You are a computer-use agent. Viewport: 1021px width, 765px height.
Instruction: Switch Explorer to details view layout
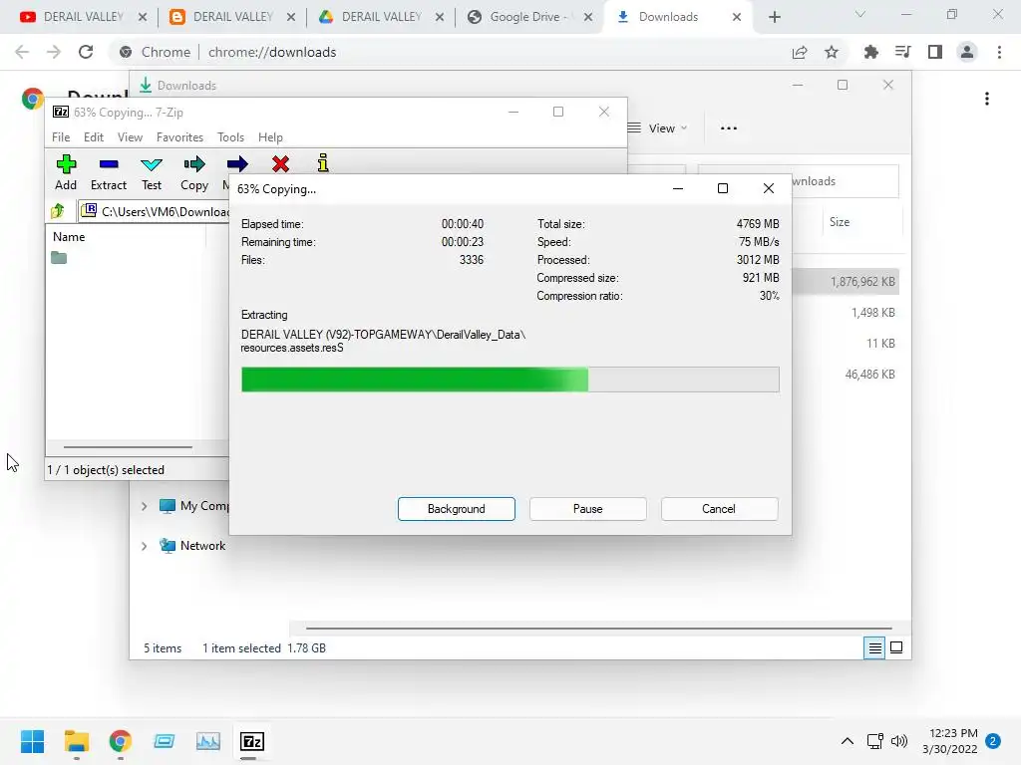coord(874,647)
